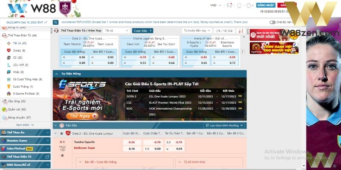
Task: Click the Cược Xiên button
Action: (x=142, y=31)
